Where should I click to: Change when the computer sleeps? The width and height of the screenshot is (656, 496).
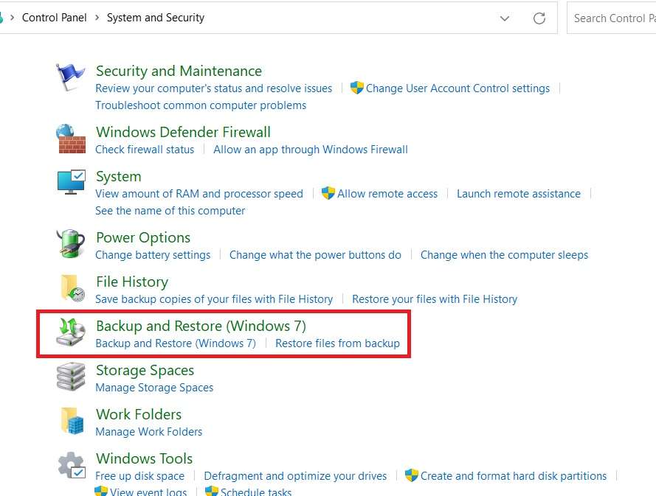505,255
